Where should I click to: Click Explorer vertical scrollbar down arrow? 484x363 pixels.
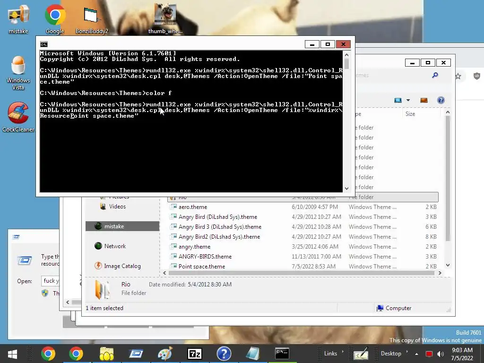pos(448,265)
